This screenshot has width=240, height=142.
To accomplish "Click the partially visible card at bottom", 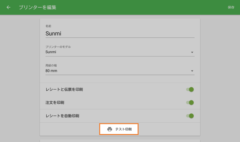I will pos(120,141).
